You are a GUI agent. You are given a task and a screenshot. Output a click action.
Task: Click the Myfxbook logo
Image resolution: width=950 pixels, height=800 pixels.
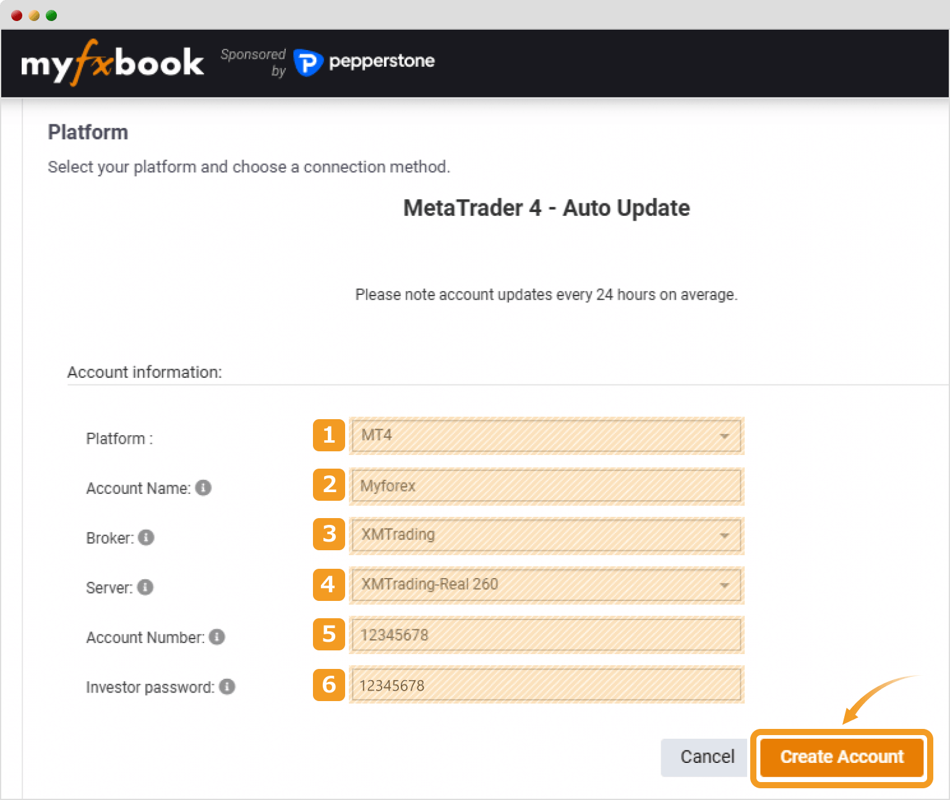[x=112, y=62]
